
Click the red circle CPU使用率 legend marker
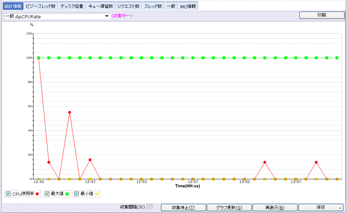37,194
